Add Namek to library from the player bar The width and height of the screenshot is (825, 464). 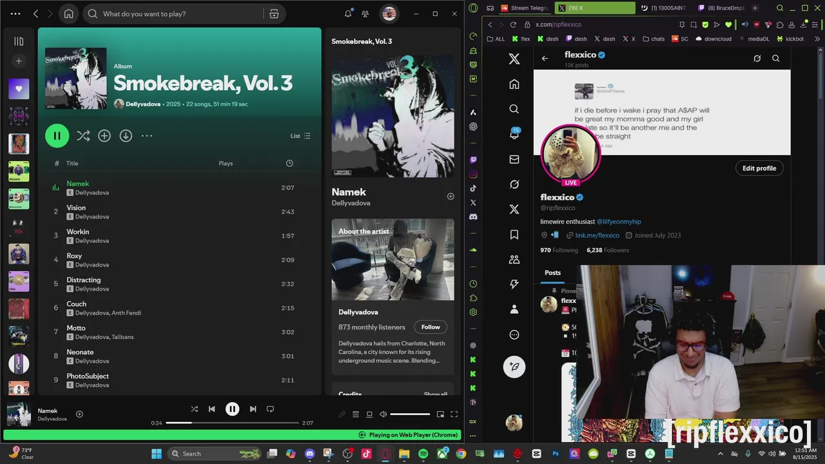click(79, 414)
